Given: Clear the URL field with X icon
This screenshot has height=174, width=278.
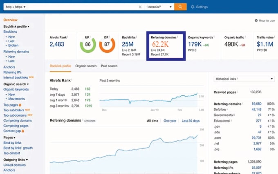Looking at the screenshot, I should tap(140, 7).
